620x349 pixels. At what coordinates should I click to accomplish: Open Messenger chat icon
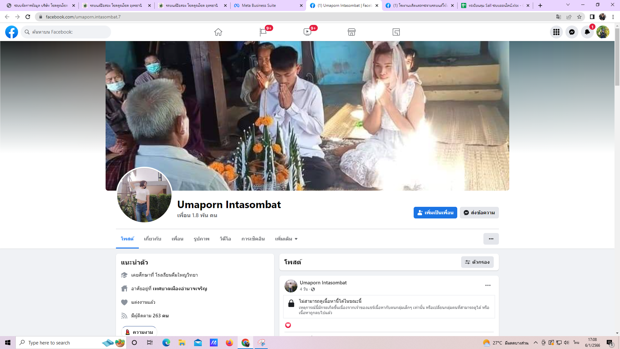tap(572, 32)
